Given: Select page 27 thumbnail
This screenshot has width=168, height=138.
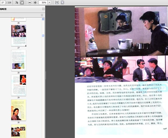Looking at the screenshot, I should [x=19, y=36].
